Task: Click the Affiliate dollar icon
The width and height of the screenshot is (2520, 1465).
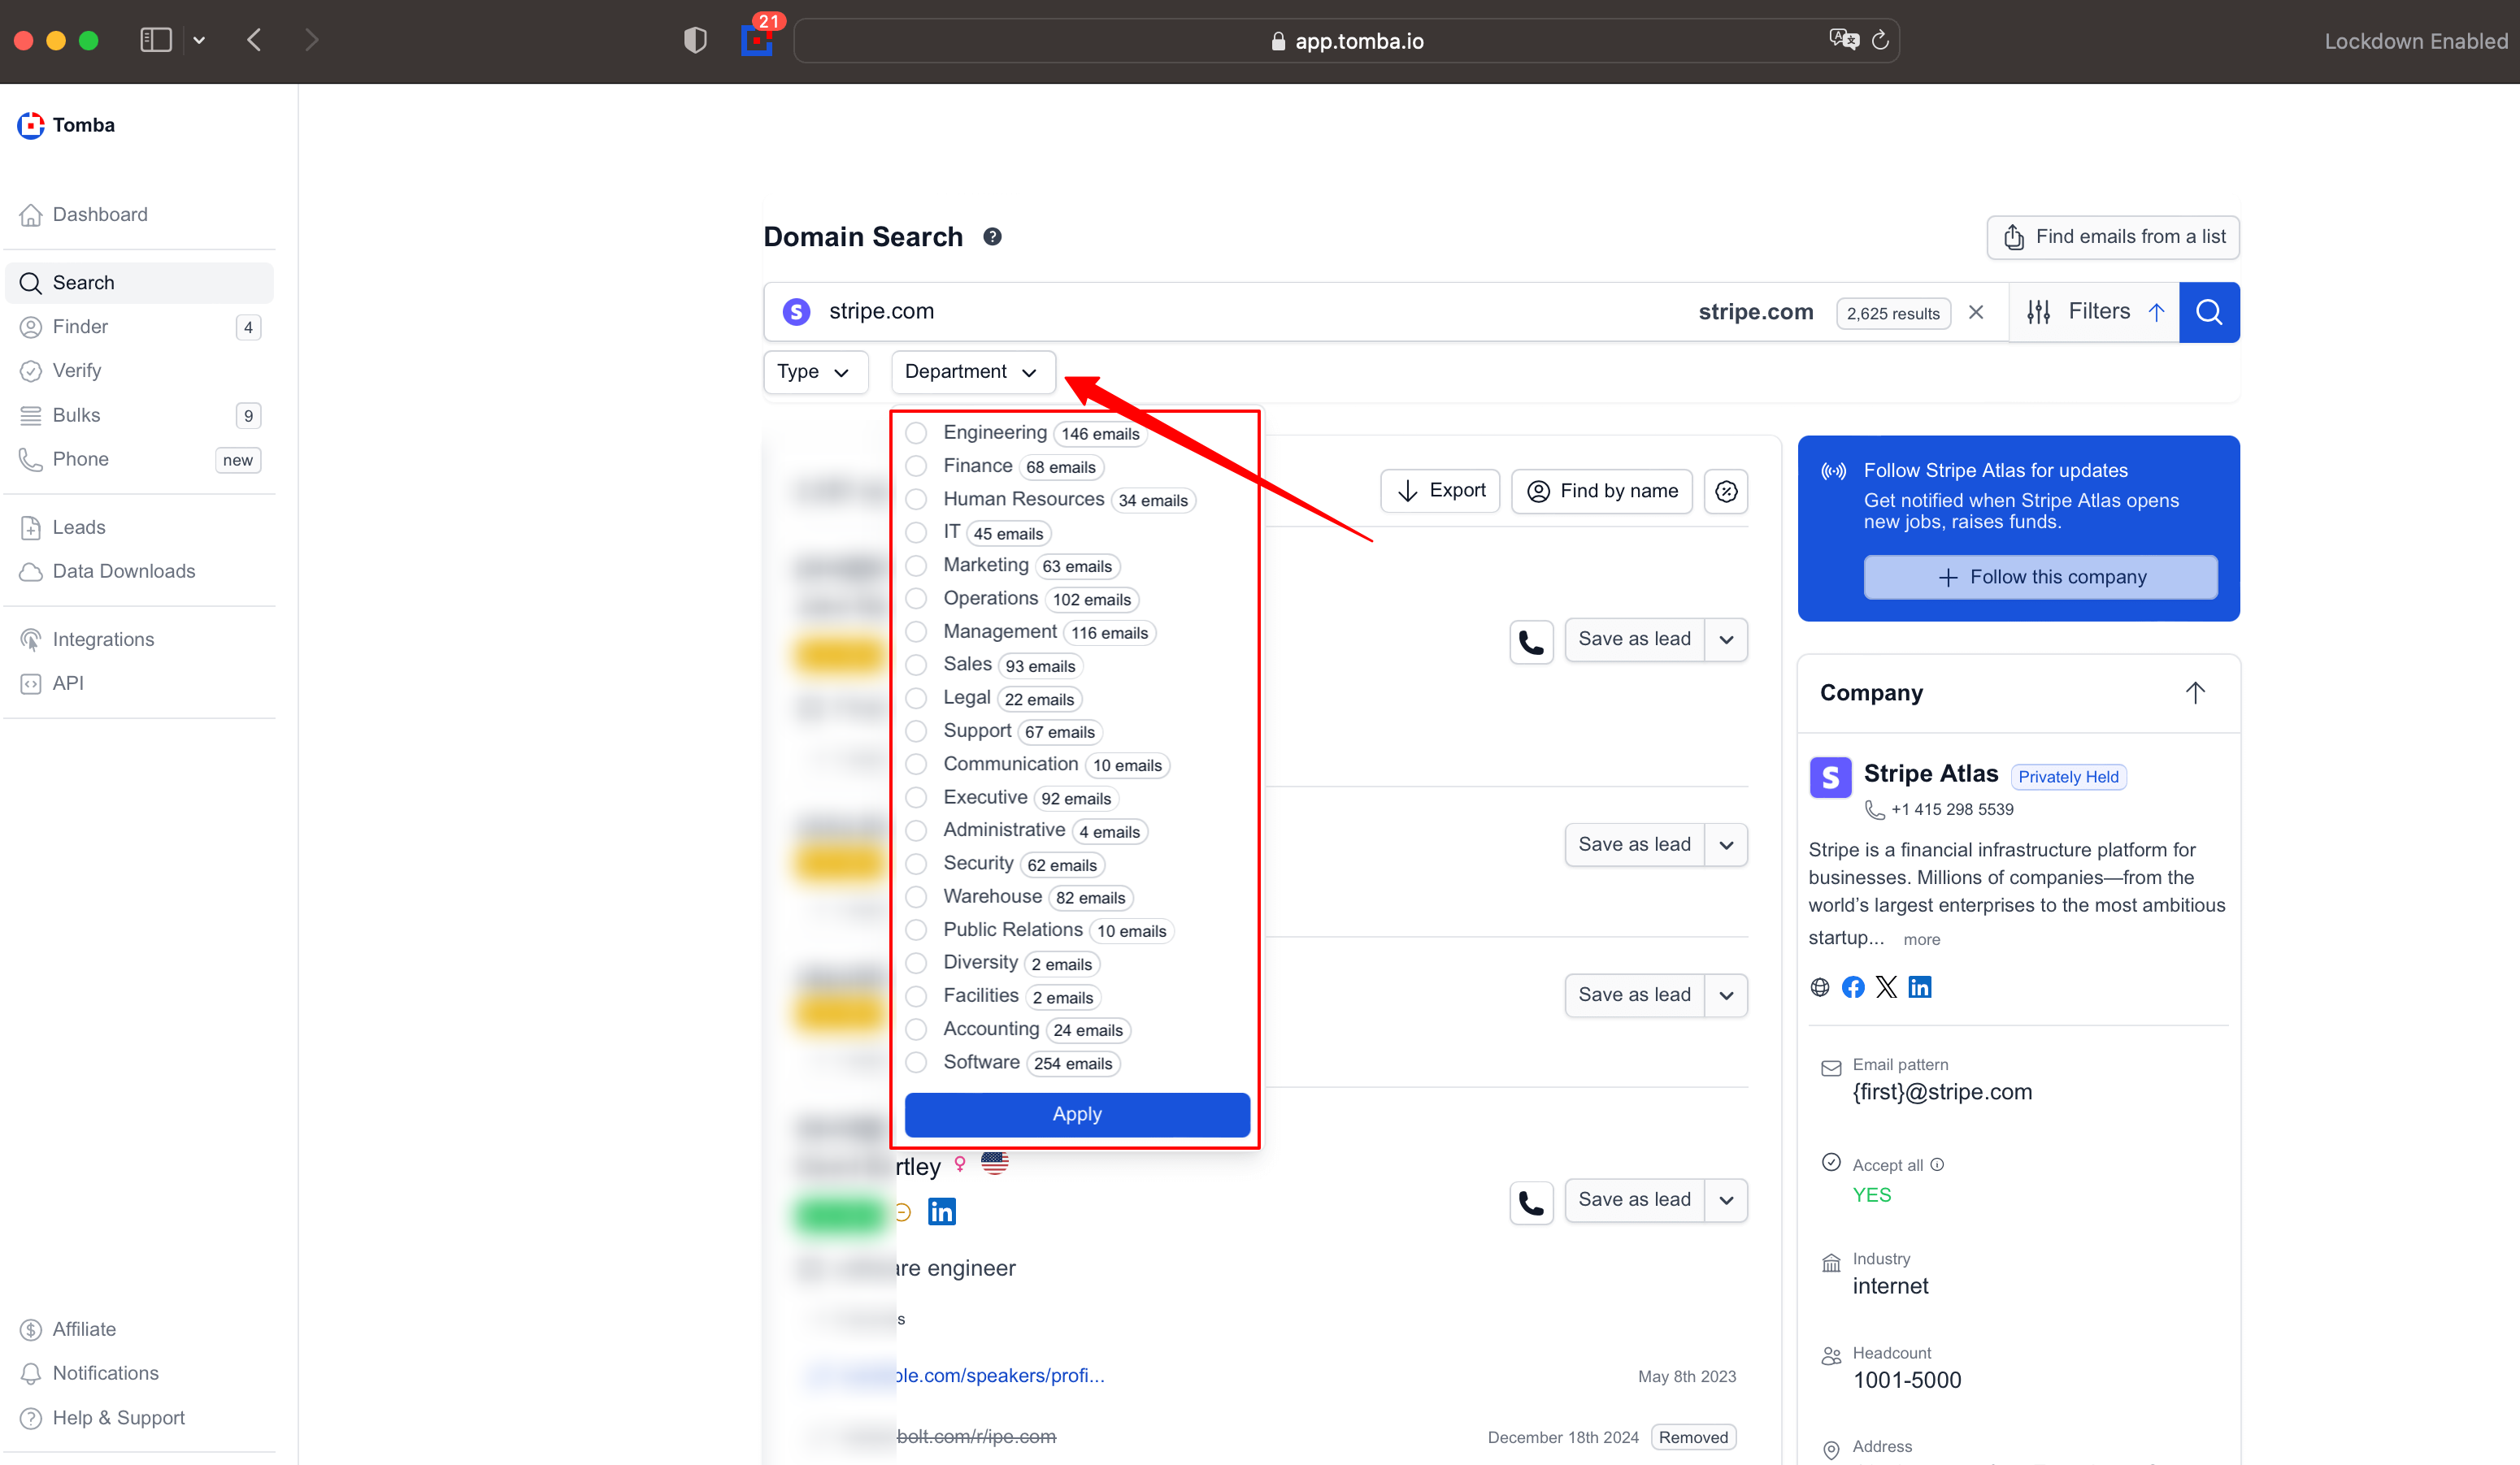Action: [x=31, y=1329]
